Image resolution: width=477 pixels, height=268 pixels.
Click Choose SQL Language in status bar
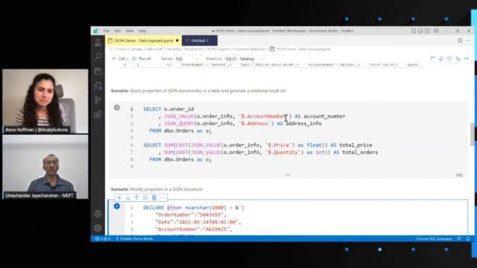(x=434, y=239)
